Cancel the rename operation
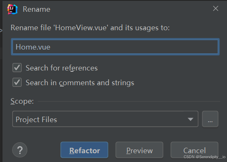Image resolution: width=227 pixels, height=162 pixels. (x=194, y=150)
